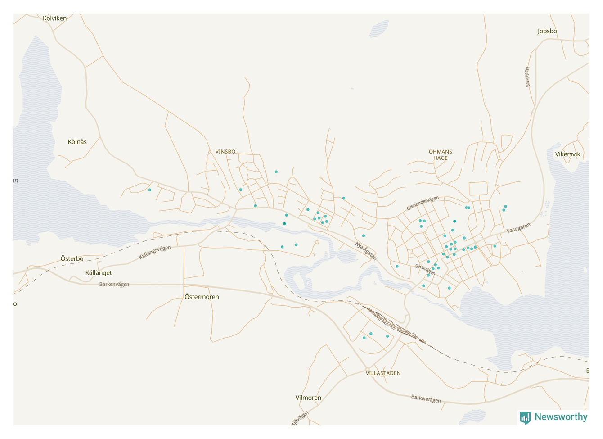Select the Nya Agatan road label
The height and width of the screenshot is (439, 603).
(366, 251)
